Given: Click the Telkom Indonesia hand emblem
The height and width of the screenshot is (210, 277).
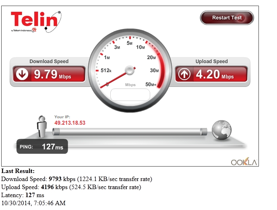Looking at the screenshot, I should (x=34, y=30).
